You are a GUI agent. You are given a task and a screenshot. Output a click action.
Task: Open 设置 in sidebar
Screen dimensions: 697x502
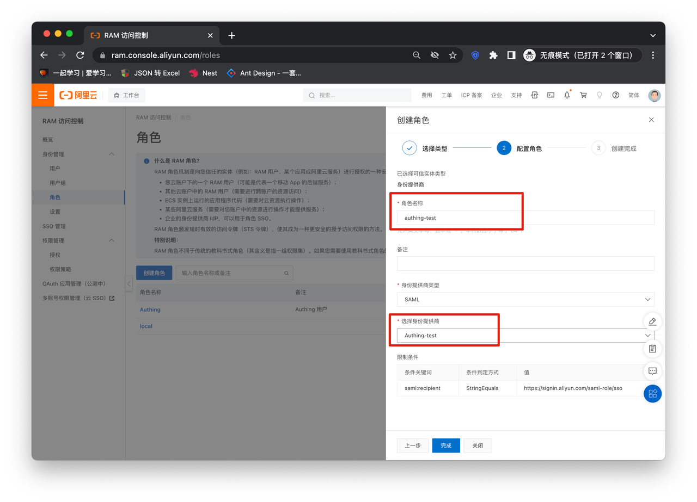(x=55, y=212)
